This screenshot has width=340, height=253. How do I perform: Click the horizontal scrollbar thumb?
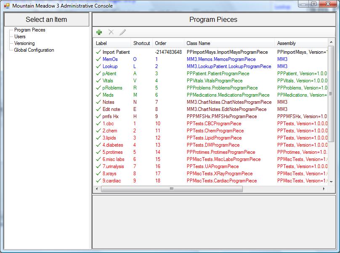tap(172, 189)
